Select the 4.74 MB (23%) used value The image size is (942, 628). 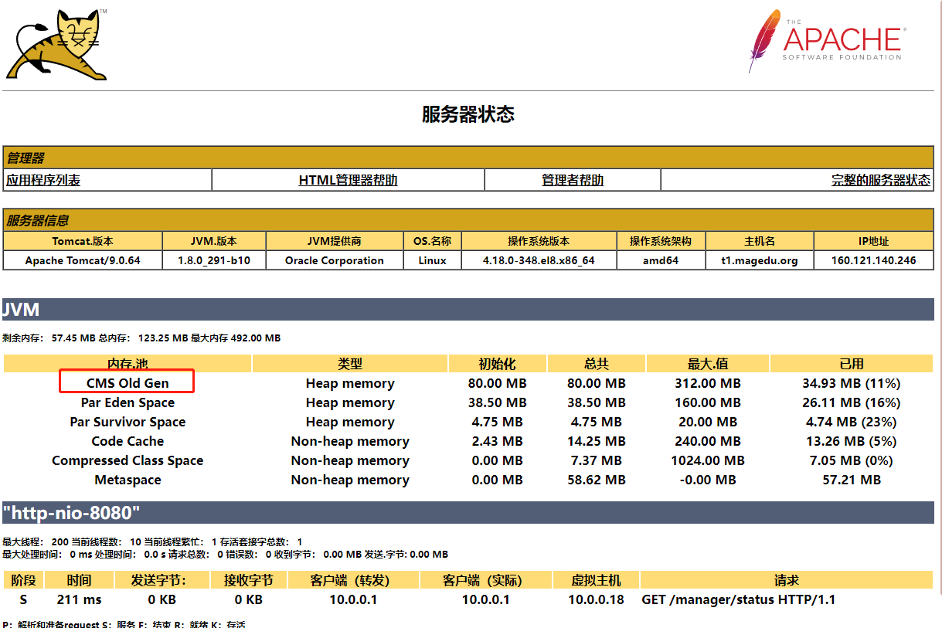tap(852, 422)
